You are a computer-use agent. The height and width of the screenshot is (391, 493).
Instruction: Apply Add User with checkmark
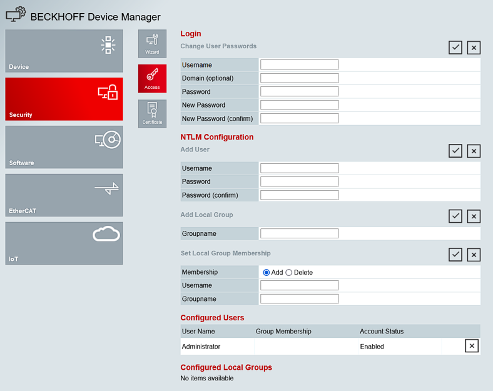pos(455,151)
